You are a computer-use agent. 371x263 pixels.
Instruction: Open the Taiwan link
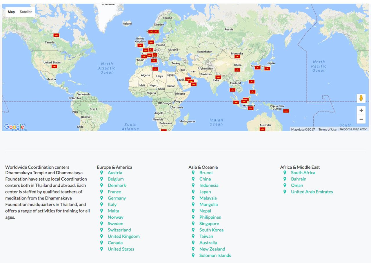[206, 236]
